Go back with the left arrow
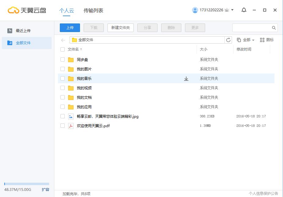The height and width of the screenshot is (197, 283). (x=63, y=40)
